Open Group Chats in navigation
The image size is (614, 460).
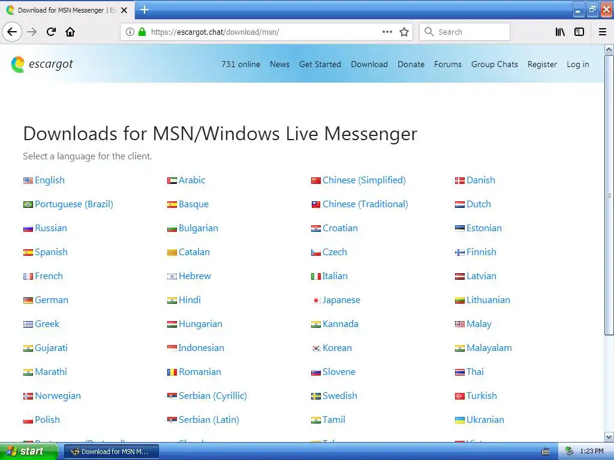pyautogui.click(x=495, y=64)
